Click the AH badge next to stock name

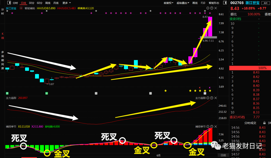tap(265, 3)
